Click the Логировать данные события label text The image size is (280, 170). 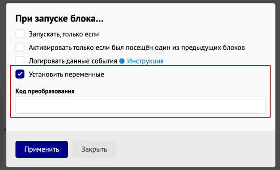[x=73, y=61]
